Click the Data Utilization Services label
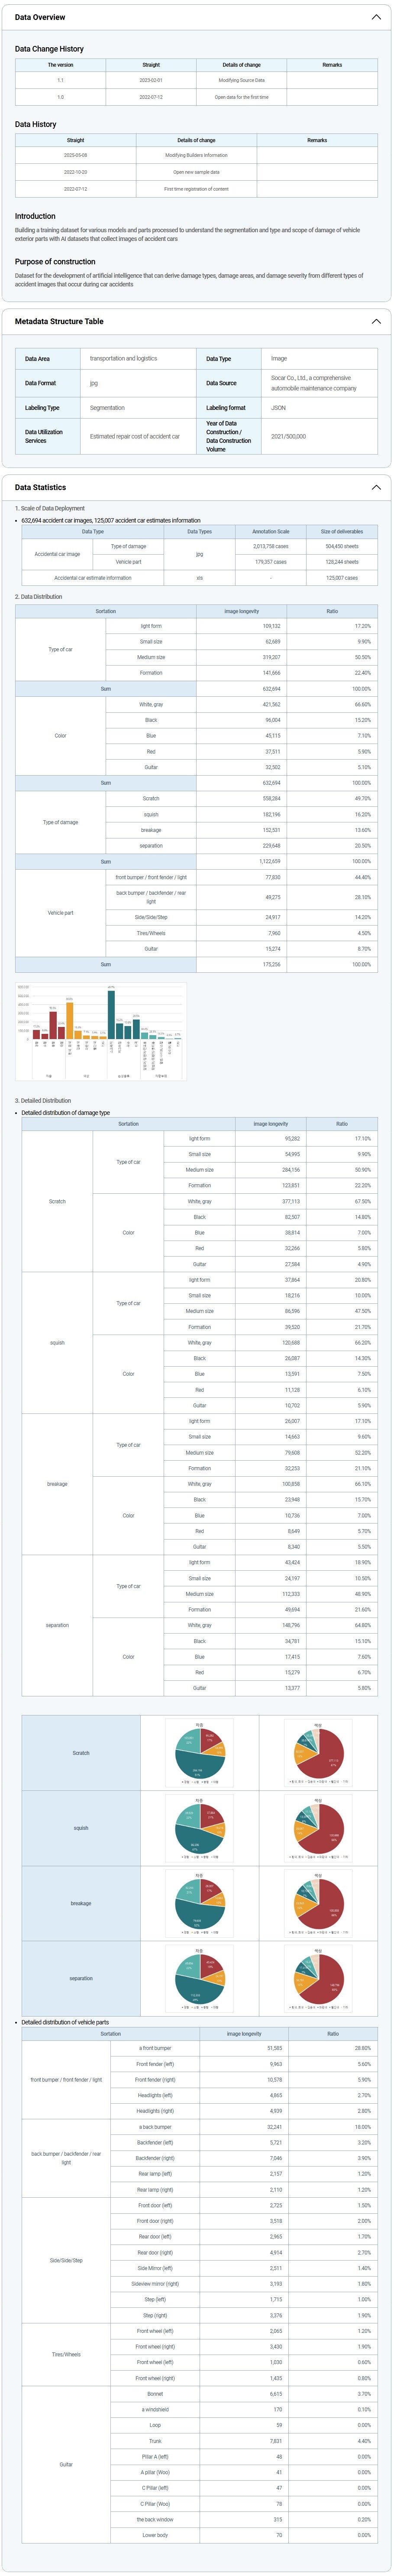This screenshot has width=394, height=2576. 44,436
